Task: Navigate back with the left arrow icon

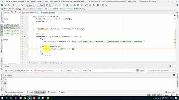Action: tap(14, 5)
